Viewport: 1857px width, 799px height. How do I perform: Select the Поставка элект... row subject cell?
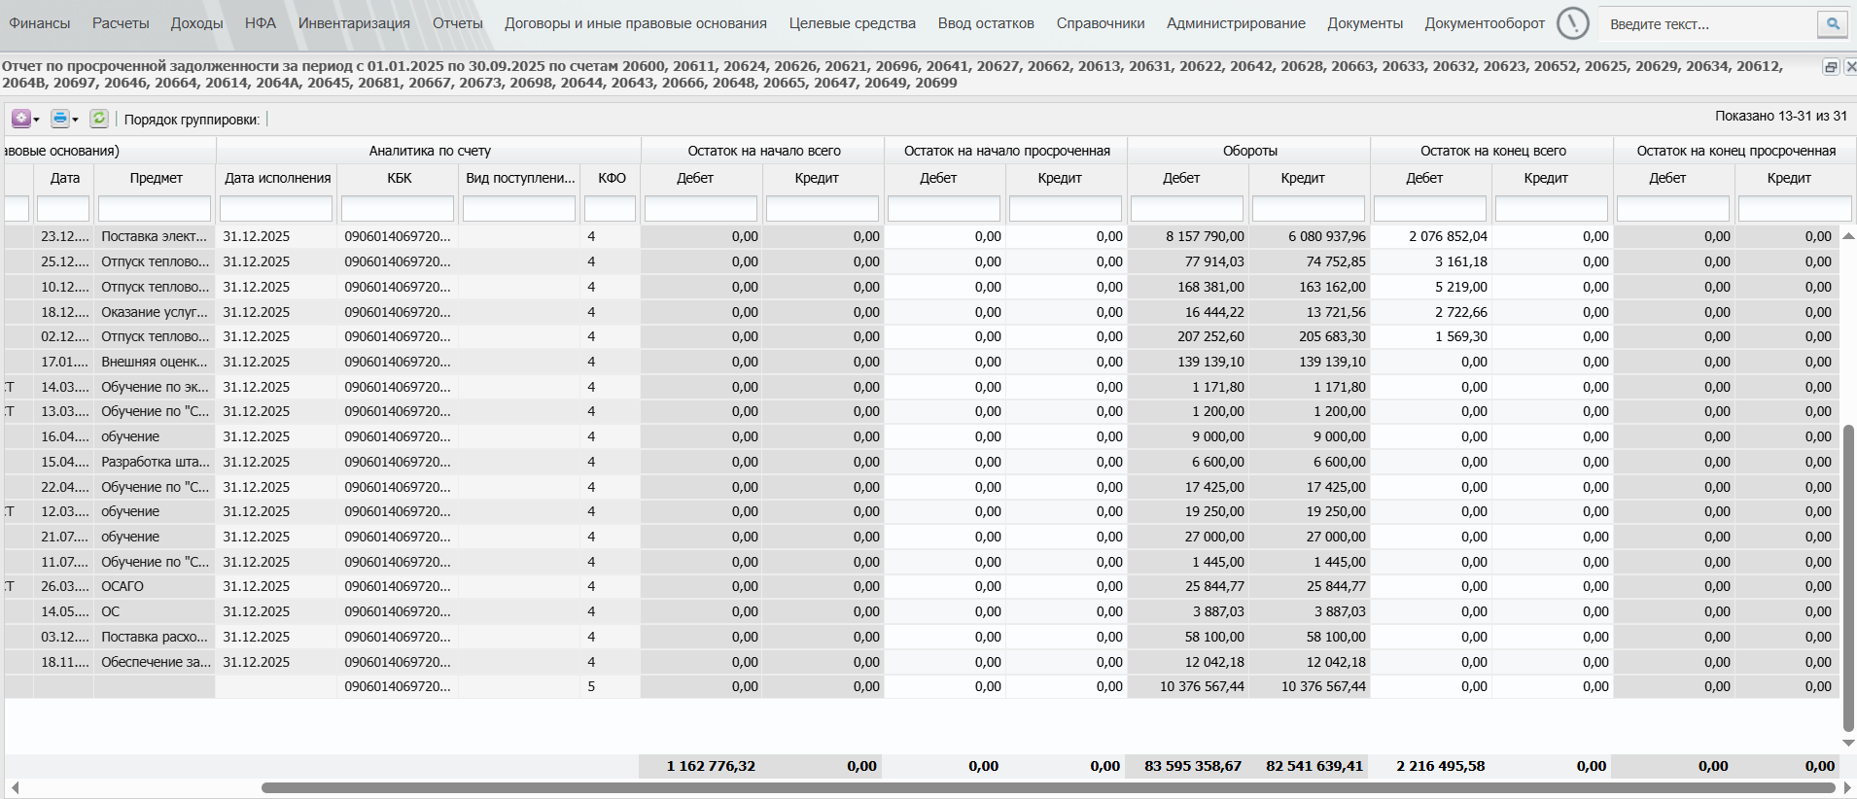click(155, 236)
